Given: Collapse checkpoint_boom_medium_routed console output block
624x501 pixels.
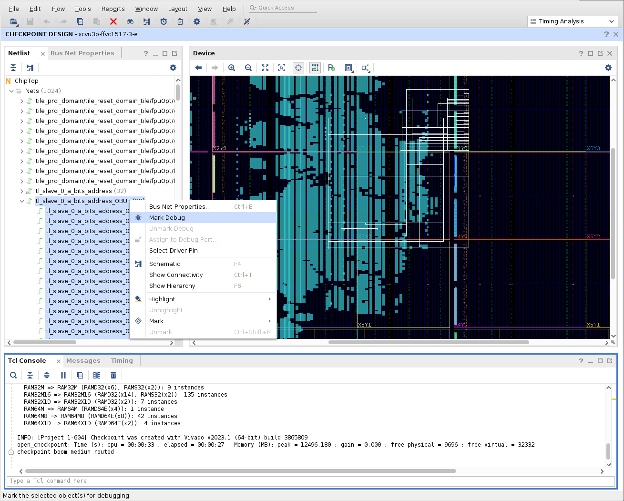Looking at the screenshot, I should pyautogui.click(x=11, y=452).
